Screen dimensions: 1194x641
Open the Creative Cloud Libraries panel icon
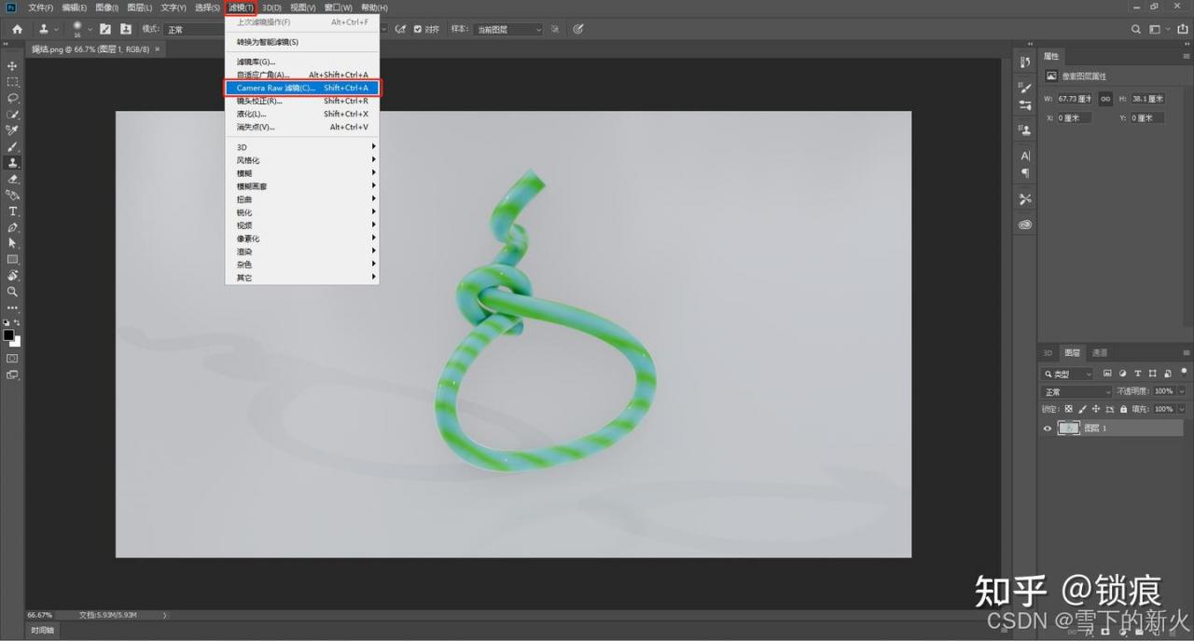[x=1025, y=225]
